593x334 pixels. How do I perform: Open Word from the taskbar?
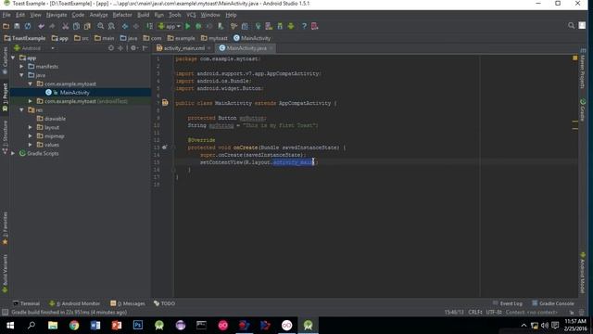pos(95,326)
